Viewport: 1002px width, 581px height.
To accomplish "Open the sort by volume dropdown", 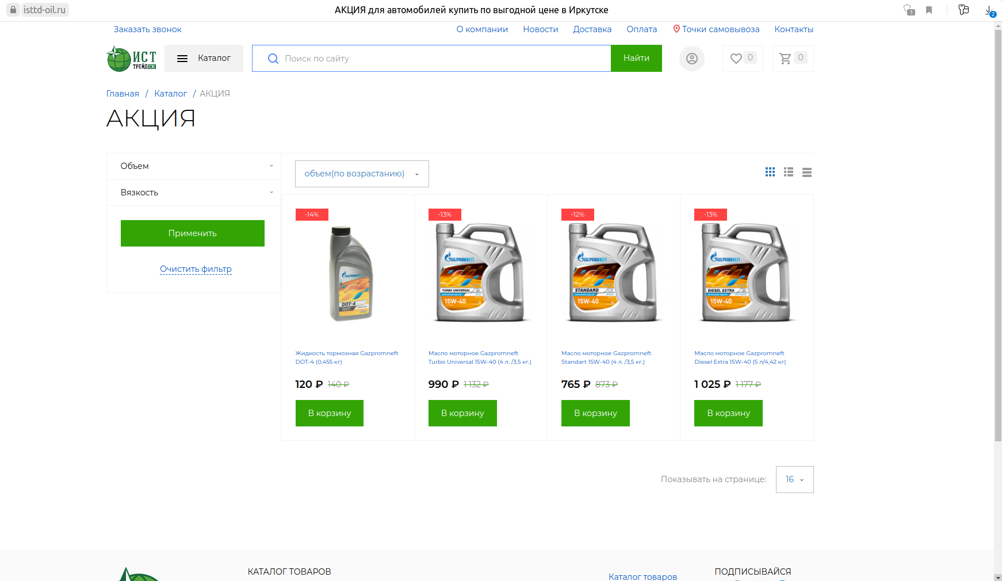I will (362, 174).
